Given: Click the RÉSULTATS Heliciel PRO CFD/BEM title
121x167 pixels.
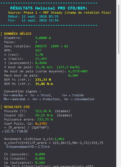Looking at the screenshot, I should pos(49,8).
